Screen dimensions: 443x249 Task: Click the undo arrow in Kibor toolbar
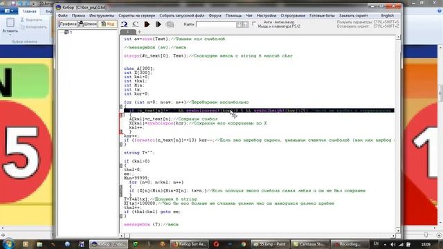(x=124, y=24)
